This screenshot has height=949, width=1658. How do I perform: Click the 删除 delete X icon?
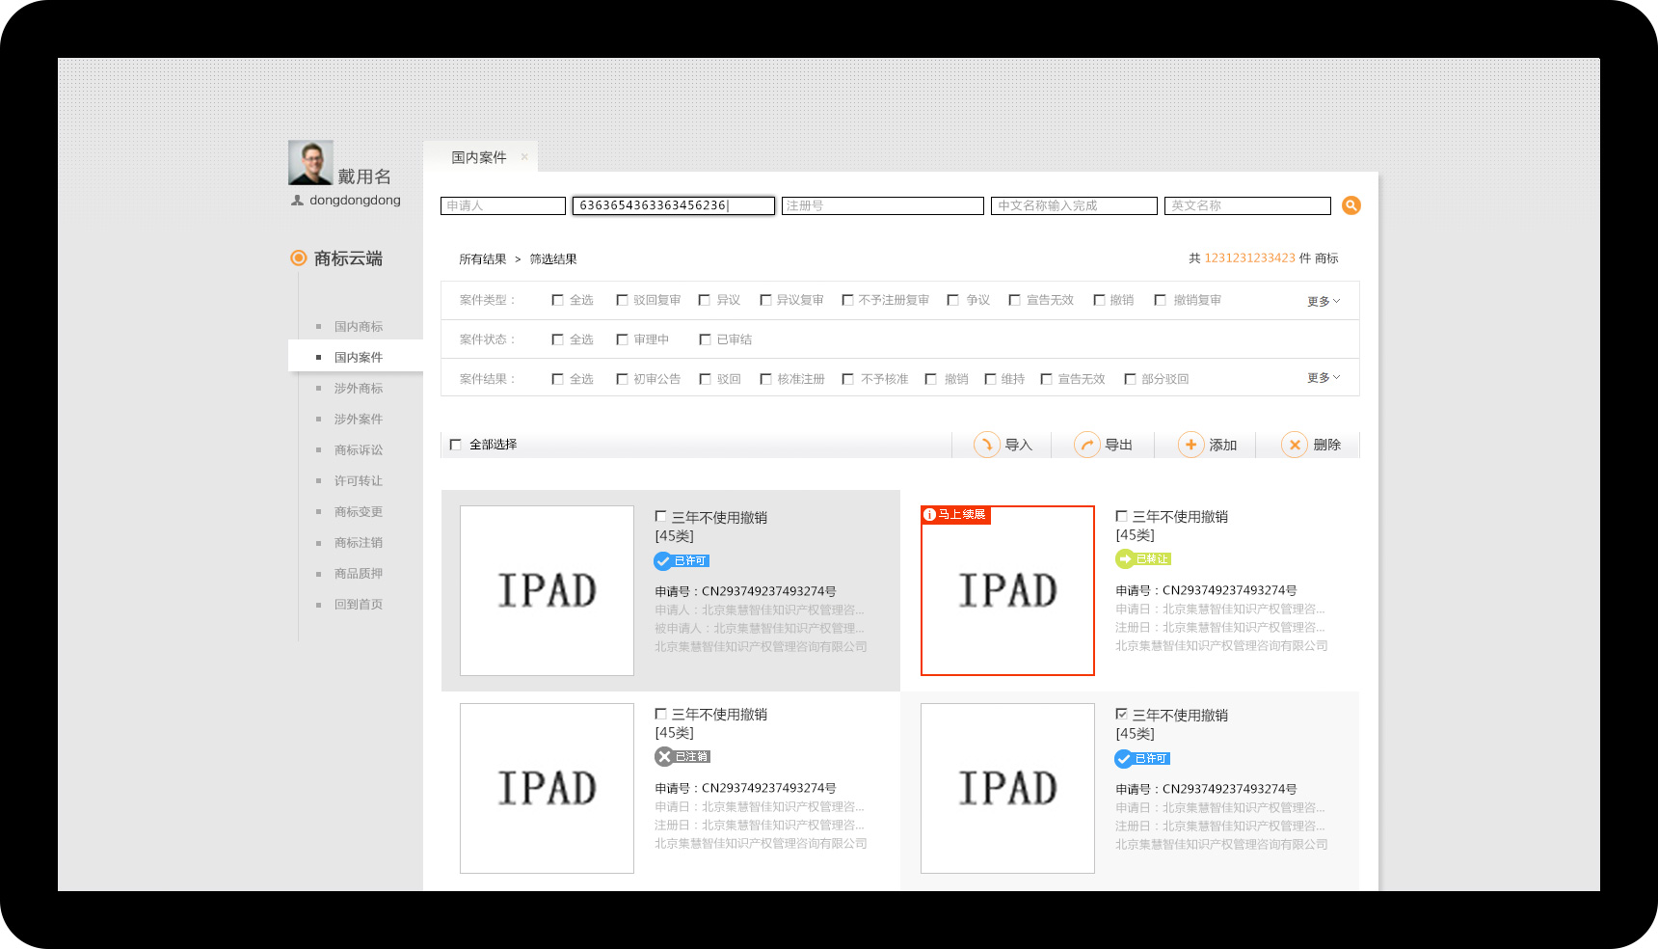pyautogui.click(x=1295, y=445)
